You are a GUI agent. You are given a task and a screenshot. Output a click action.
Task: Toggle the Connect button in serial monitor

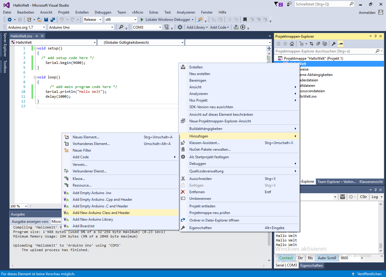click(x=286, y=258)
